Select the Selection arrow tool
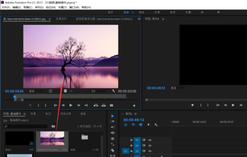This screenshot has height=157, width=247. pyautogui.click(x=113, y=116)
